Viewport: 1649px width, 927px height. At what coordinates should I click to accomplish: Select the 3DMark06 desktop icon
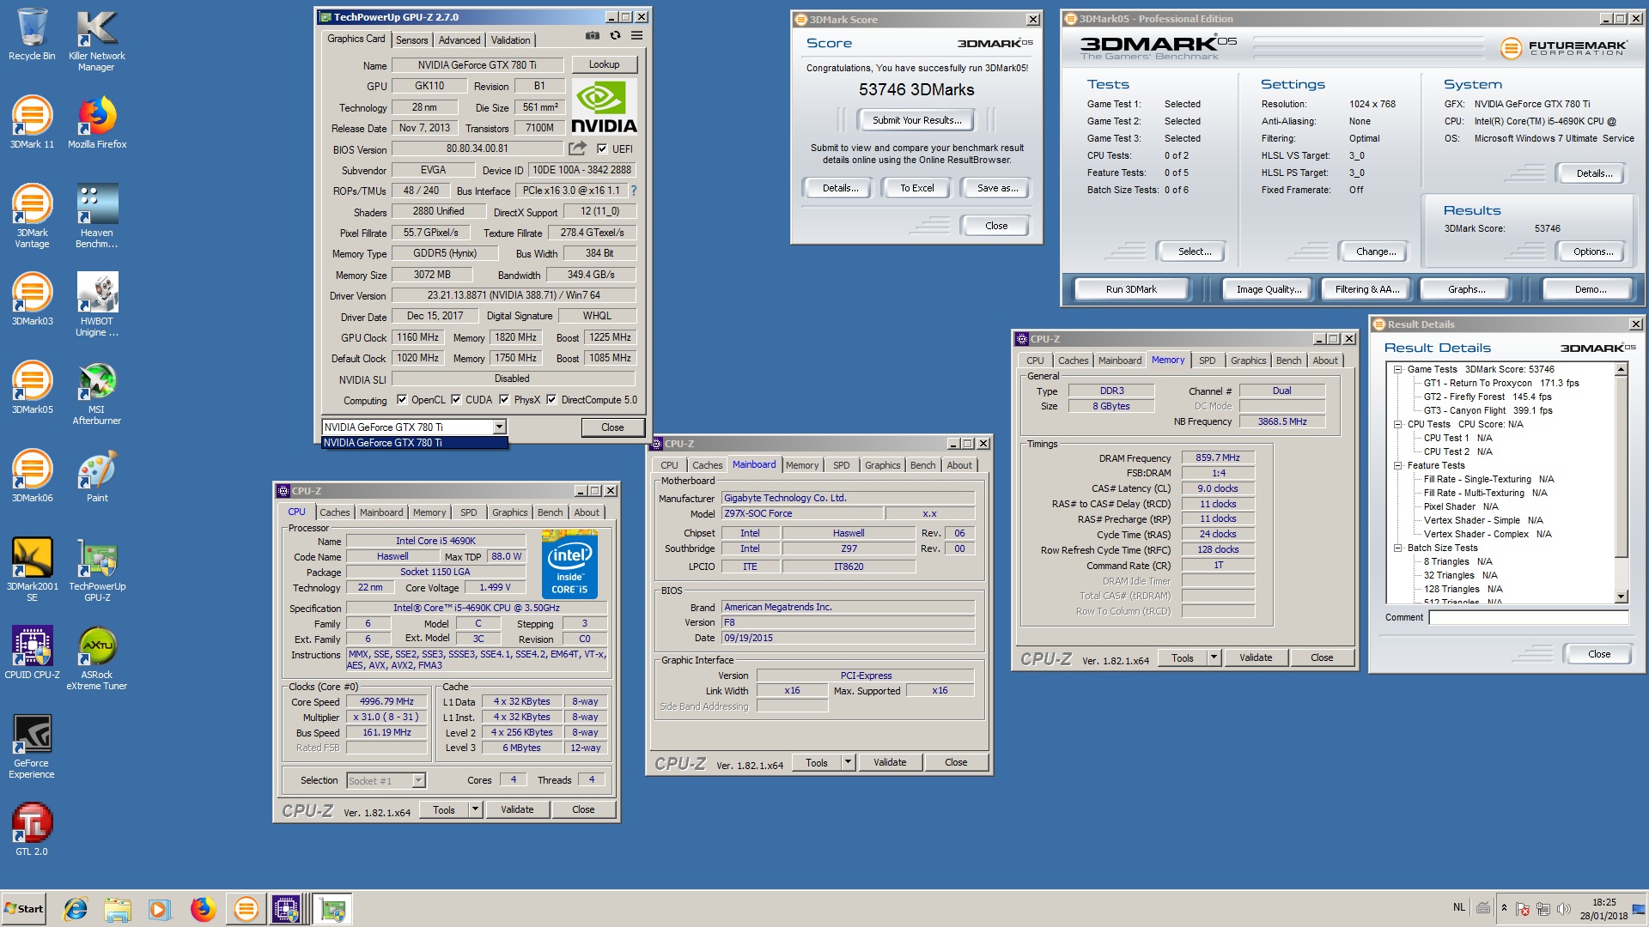tap(32, 476)
